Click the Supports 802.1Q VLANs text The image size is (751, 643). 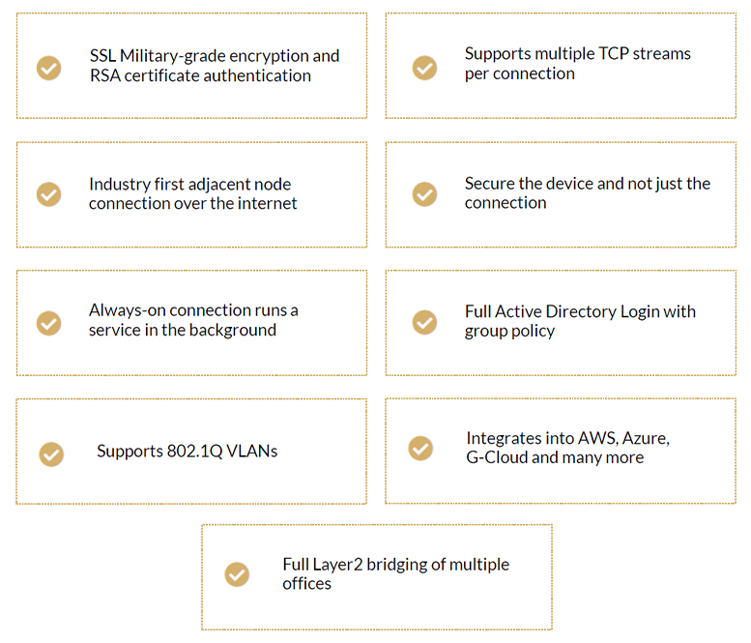click(188, 452)
